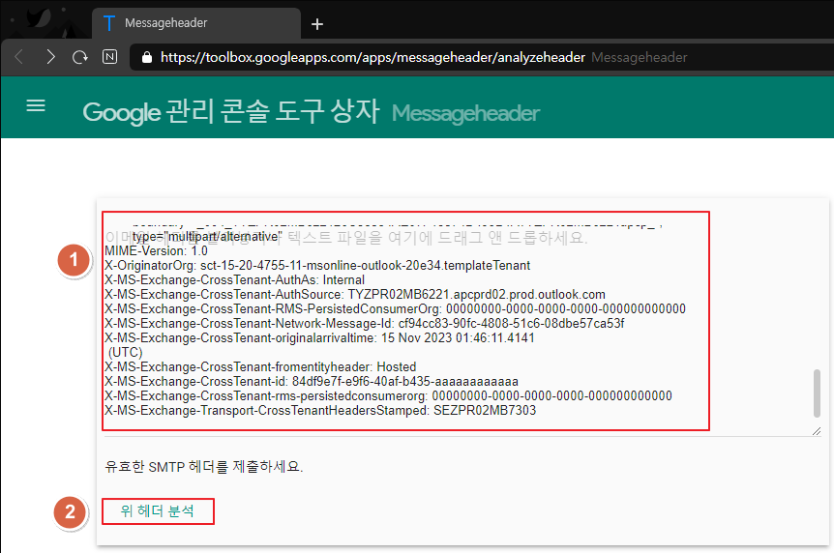Click the Google 관리 콘솔 도구 상자 title
The width and height of the screenshot is (834, 553).
(231, 112)
